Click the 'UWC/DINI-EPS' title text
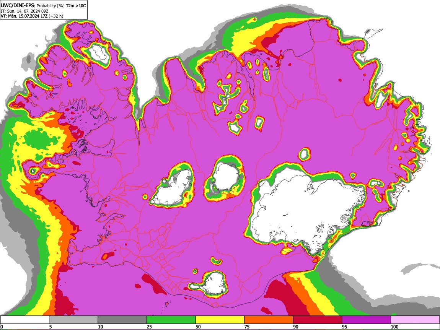The width and height of the screenshot is (440, 330). (x=17, y=6)
